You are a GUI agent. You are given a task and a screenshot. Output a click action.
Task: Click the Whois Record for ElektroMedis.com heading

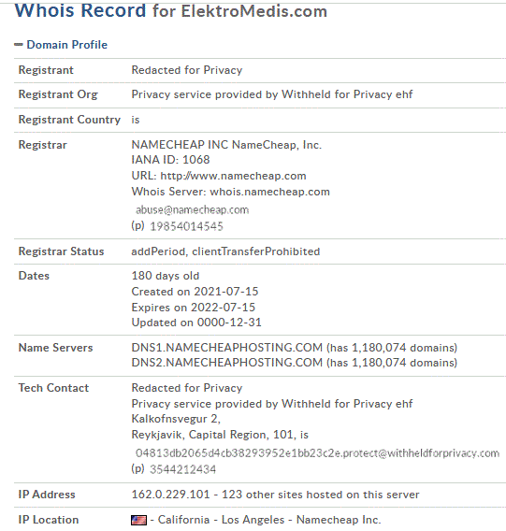coord(171,10)
